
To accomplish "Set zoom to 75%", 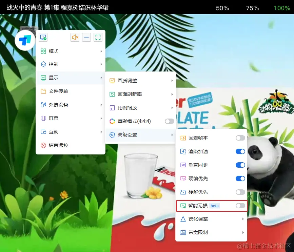I will 252,8.
